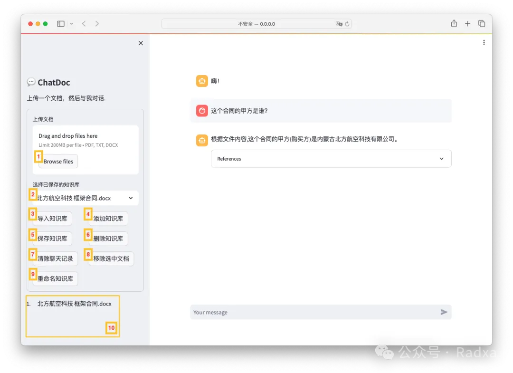Click the 删除知识库 button
The width and height of the screenshot is (513, 373).
pos(108,239)
